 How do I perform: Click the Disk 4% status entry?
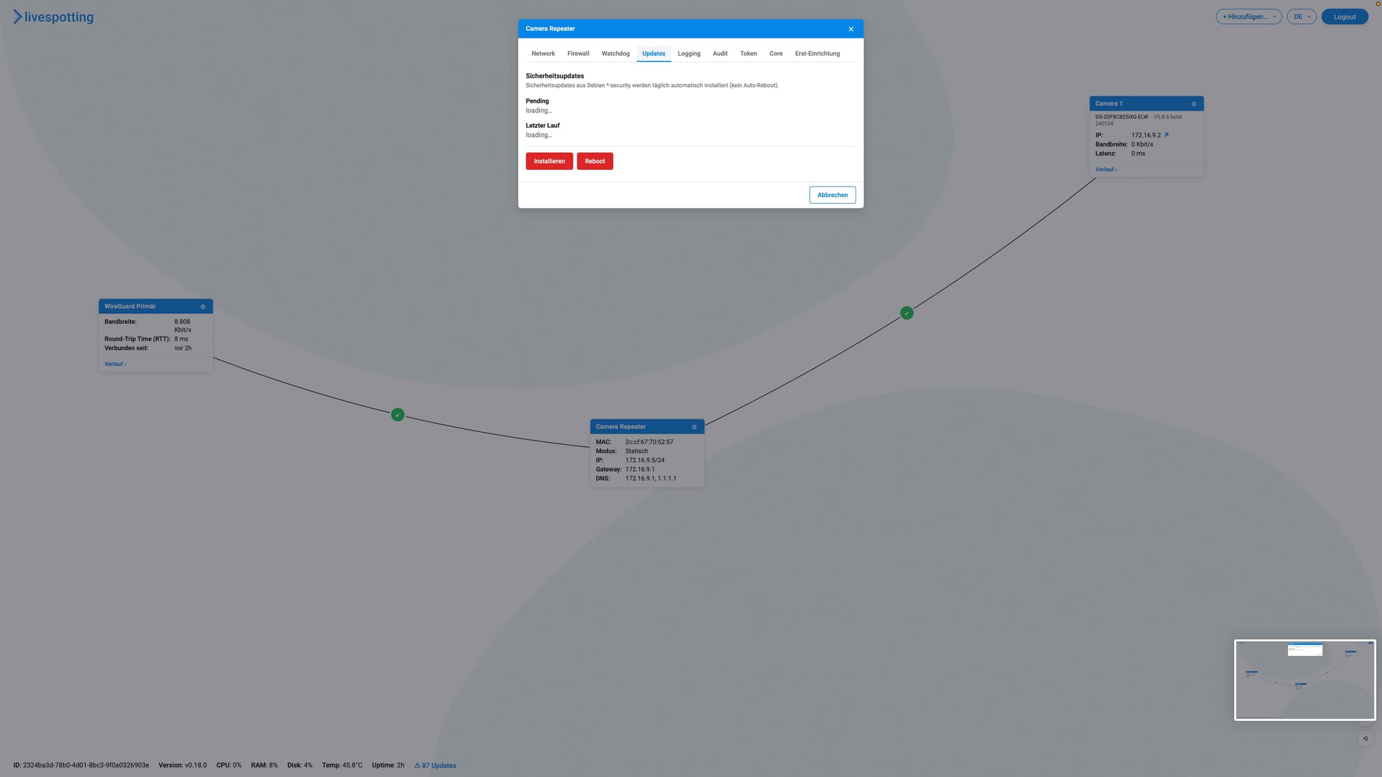tap(300, 765)
